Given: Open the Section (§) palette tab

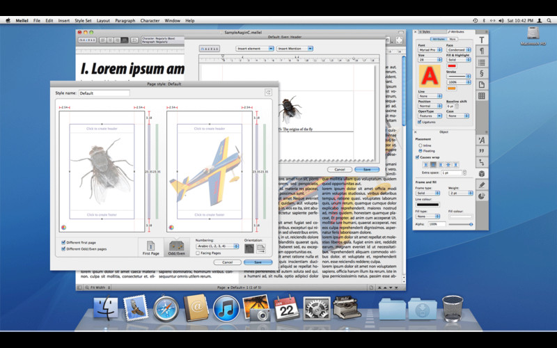Looking at the screenshot, I should point(481,73).
